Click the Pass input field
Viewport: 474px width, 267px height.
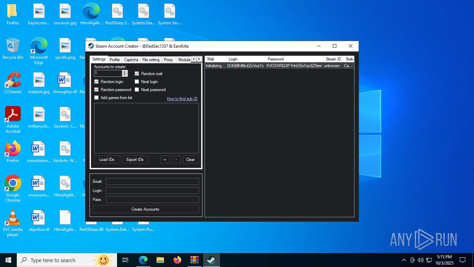152,200
